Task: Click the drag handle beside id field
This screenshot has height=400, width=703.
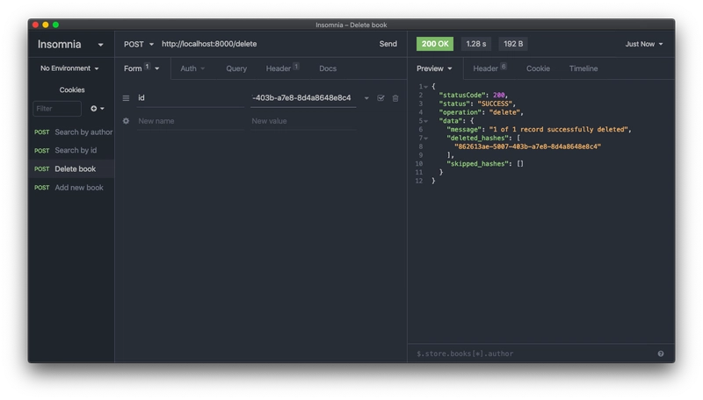Action: (126, 98)
